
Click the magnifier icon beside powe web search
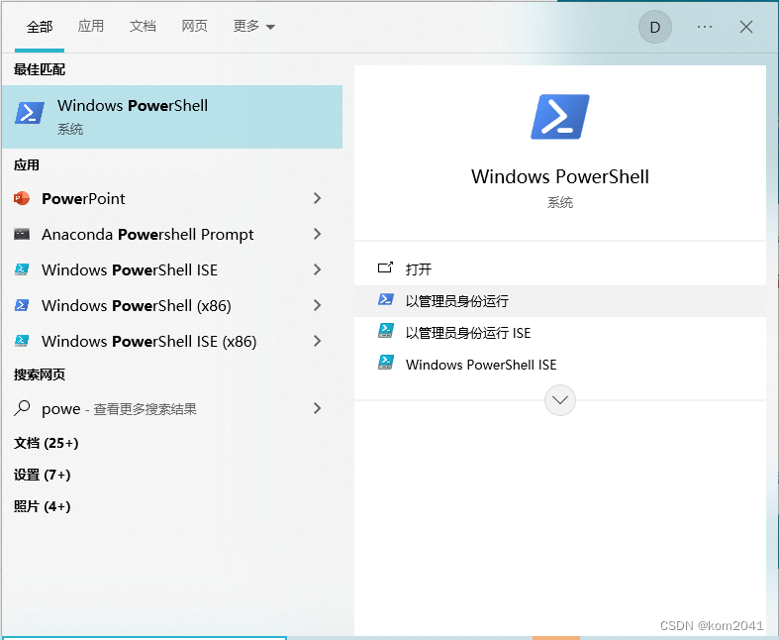coord(22,408)
